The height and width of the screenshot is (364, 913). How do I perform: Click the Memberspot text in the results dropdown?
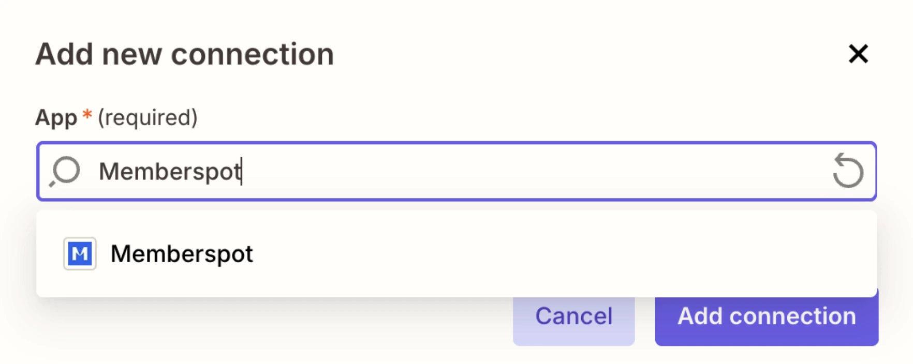pyautogui.click(x=182, y=253)
